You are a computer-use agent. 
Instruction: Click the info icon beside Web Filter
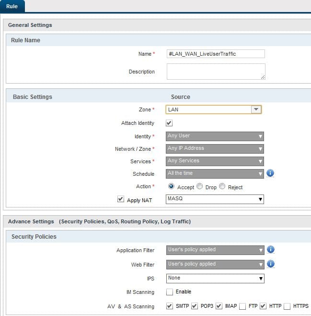[270, 264]
